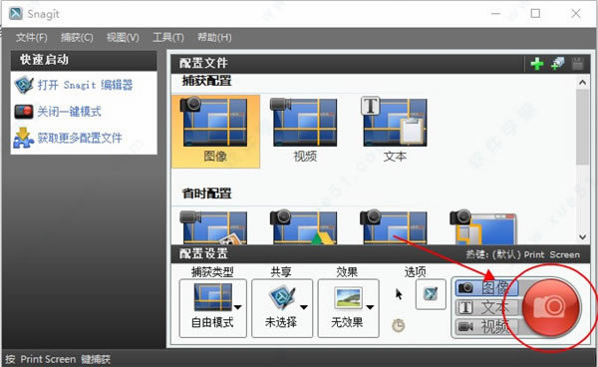Viewport: 598px width, 367px height.
Task: Open the 文件(F) menu
Action: tap(31, 37)
